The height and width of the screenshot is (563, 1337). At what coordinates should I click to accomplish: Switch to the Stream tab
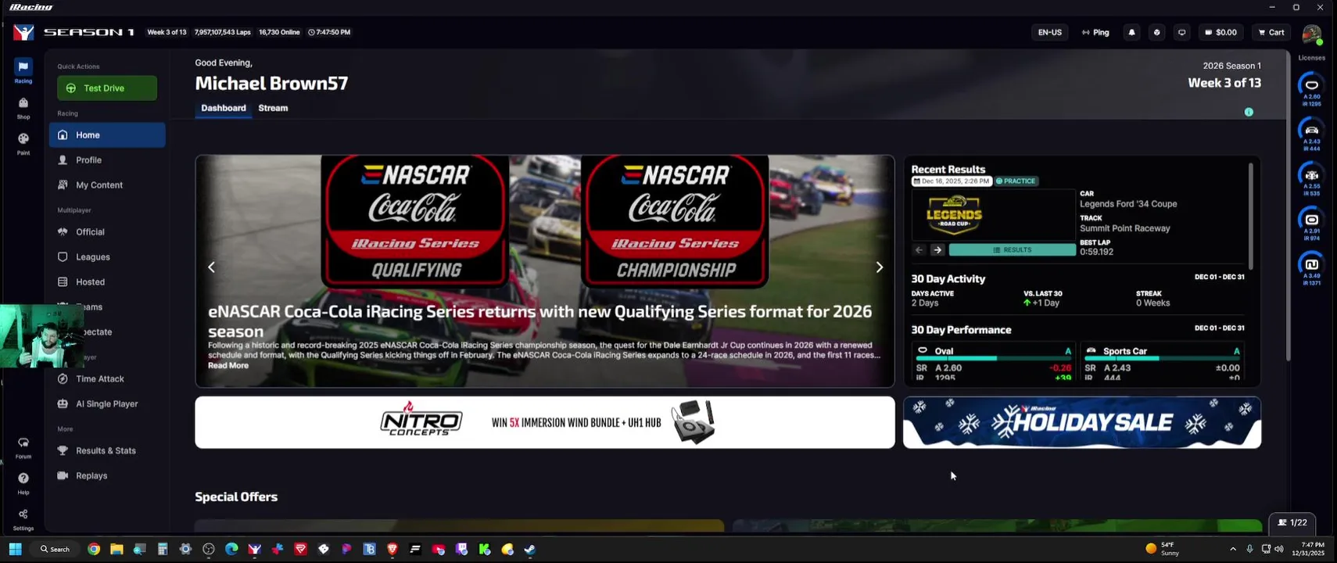(273, 108)
